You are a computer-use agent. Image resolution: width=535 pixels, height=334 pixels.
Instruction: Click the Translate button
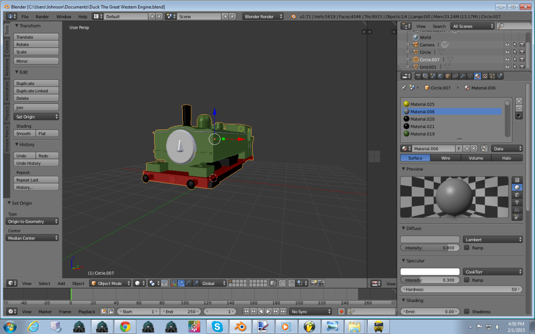coord(36,37)
